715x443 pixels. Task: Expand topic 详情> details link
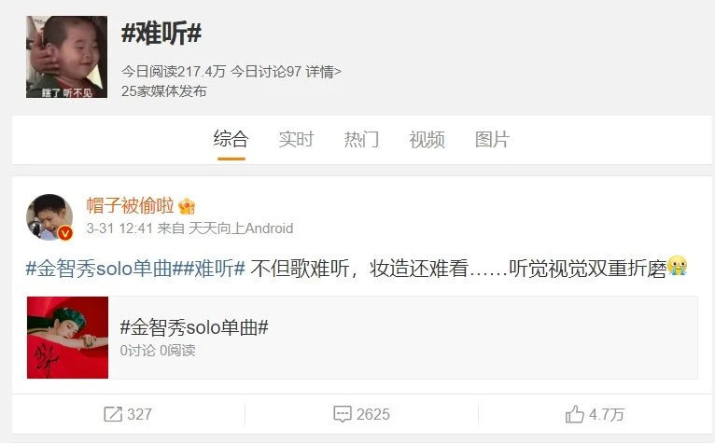[x=323, y=72]
